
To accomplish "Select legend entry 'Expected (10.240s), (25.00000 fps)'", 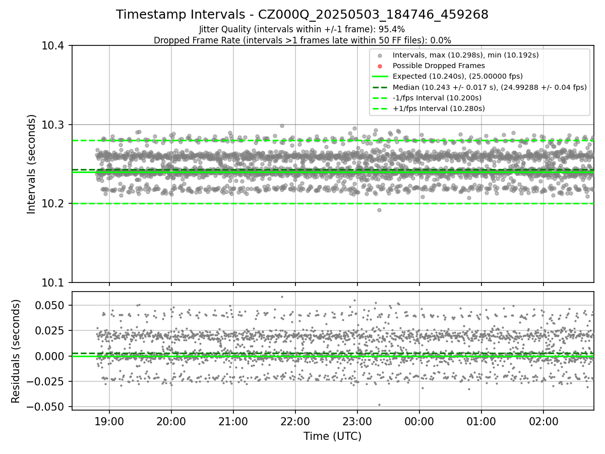I will click(458, 76).
